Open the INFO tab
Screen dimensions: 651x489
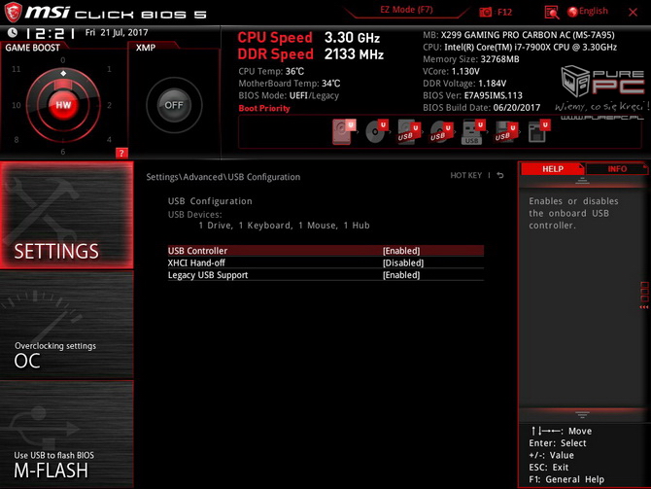[617, 169]
